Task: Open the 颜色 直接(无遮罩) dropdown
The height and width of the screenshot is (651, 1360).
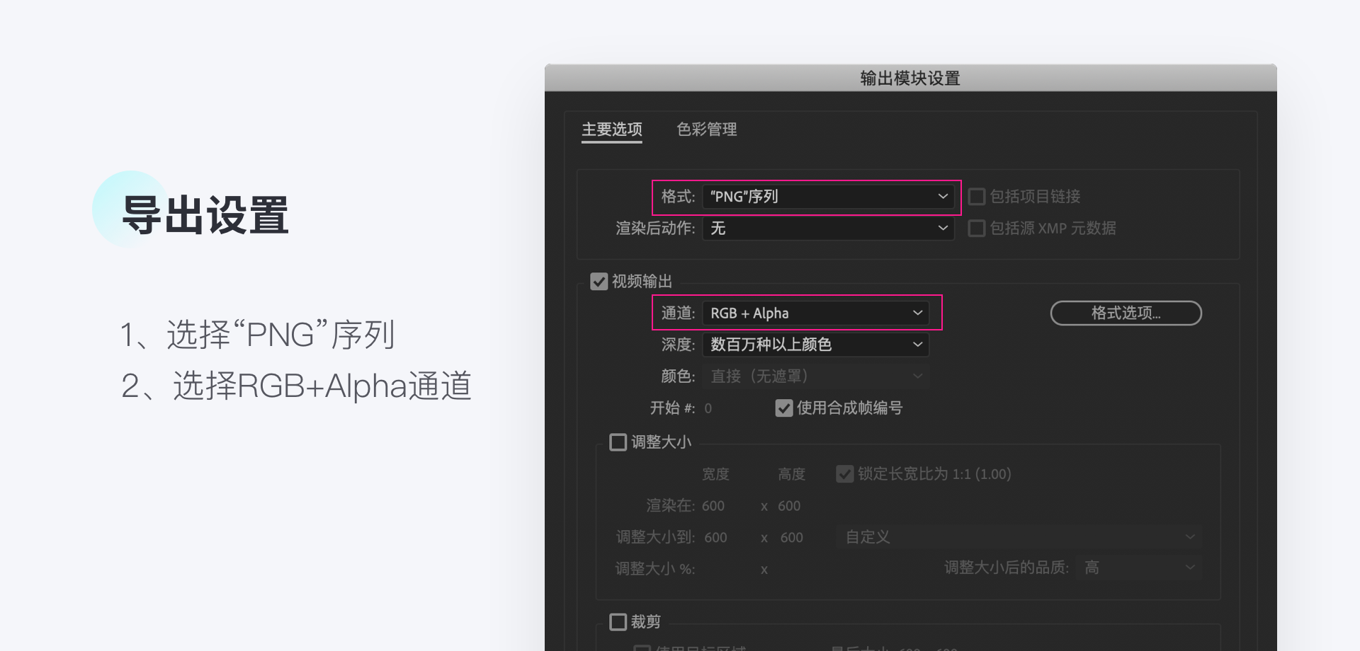Action: [x=815, y=376]
